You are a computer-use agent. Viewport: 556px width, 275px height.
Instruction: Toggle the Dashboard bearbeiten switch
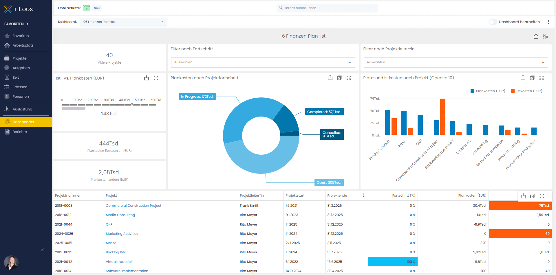click(x=493, y=22)
